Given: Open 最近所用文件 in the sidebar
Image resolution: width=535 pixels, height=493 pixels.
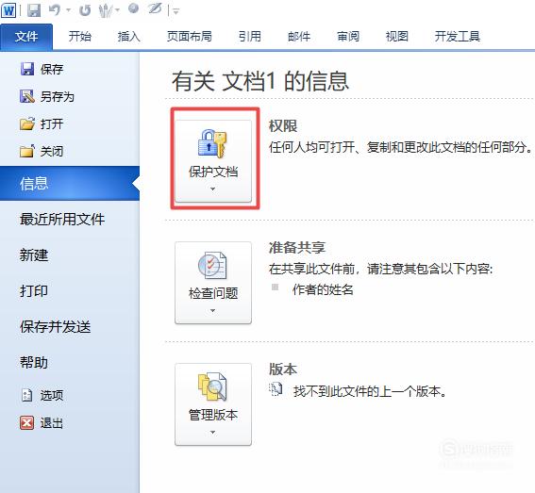Looking at the screenshot, I should pos(62,220).
